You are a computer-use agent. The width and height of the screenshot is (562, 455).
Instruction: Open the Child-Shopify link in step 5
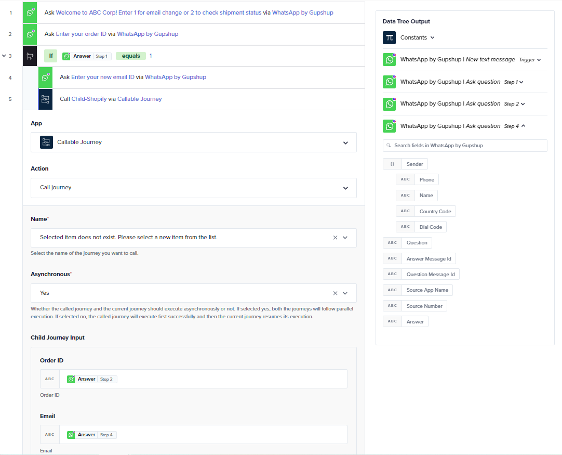coord(89,99)
